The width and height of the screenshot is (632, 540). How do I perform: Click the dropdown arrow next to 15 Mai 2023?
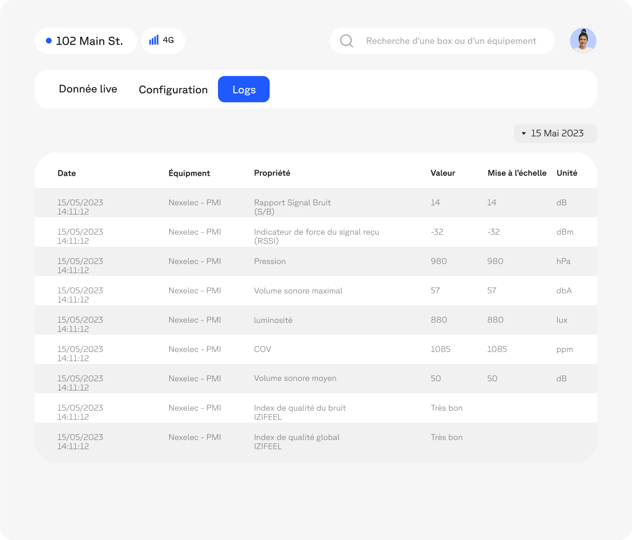523,133
